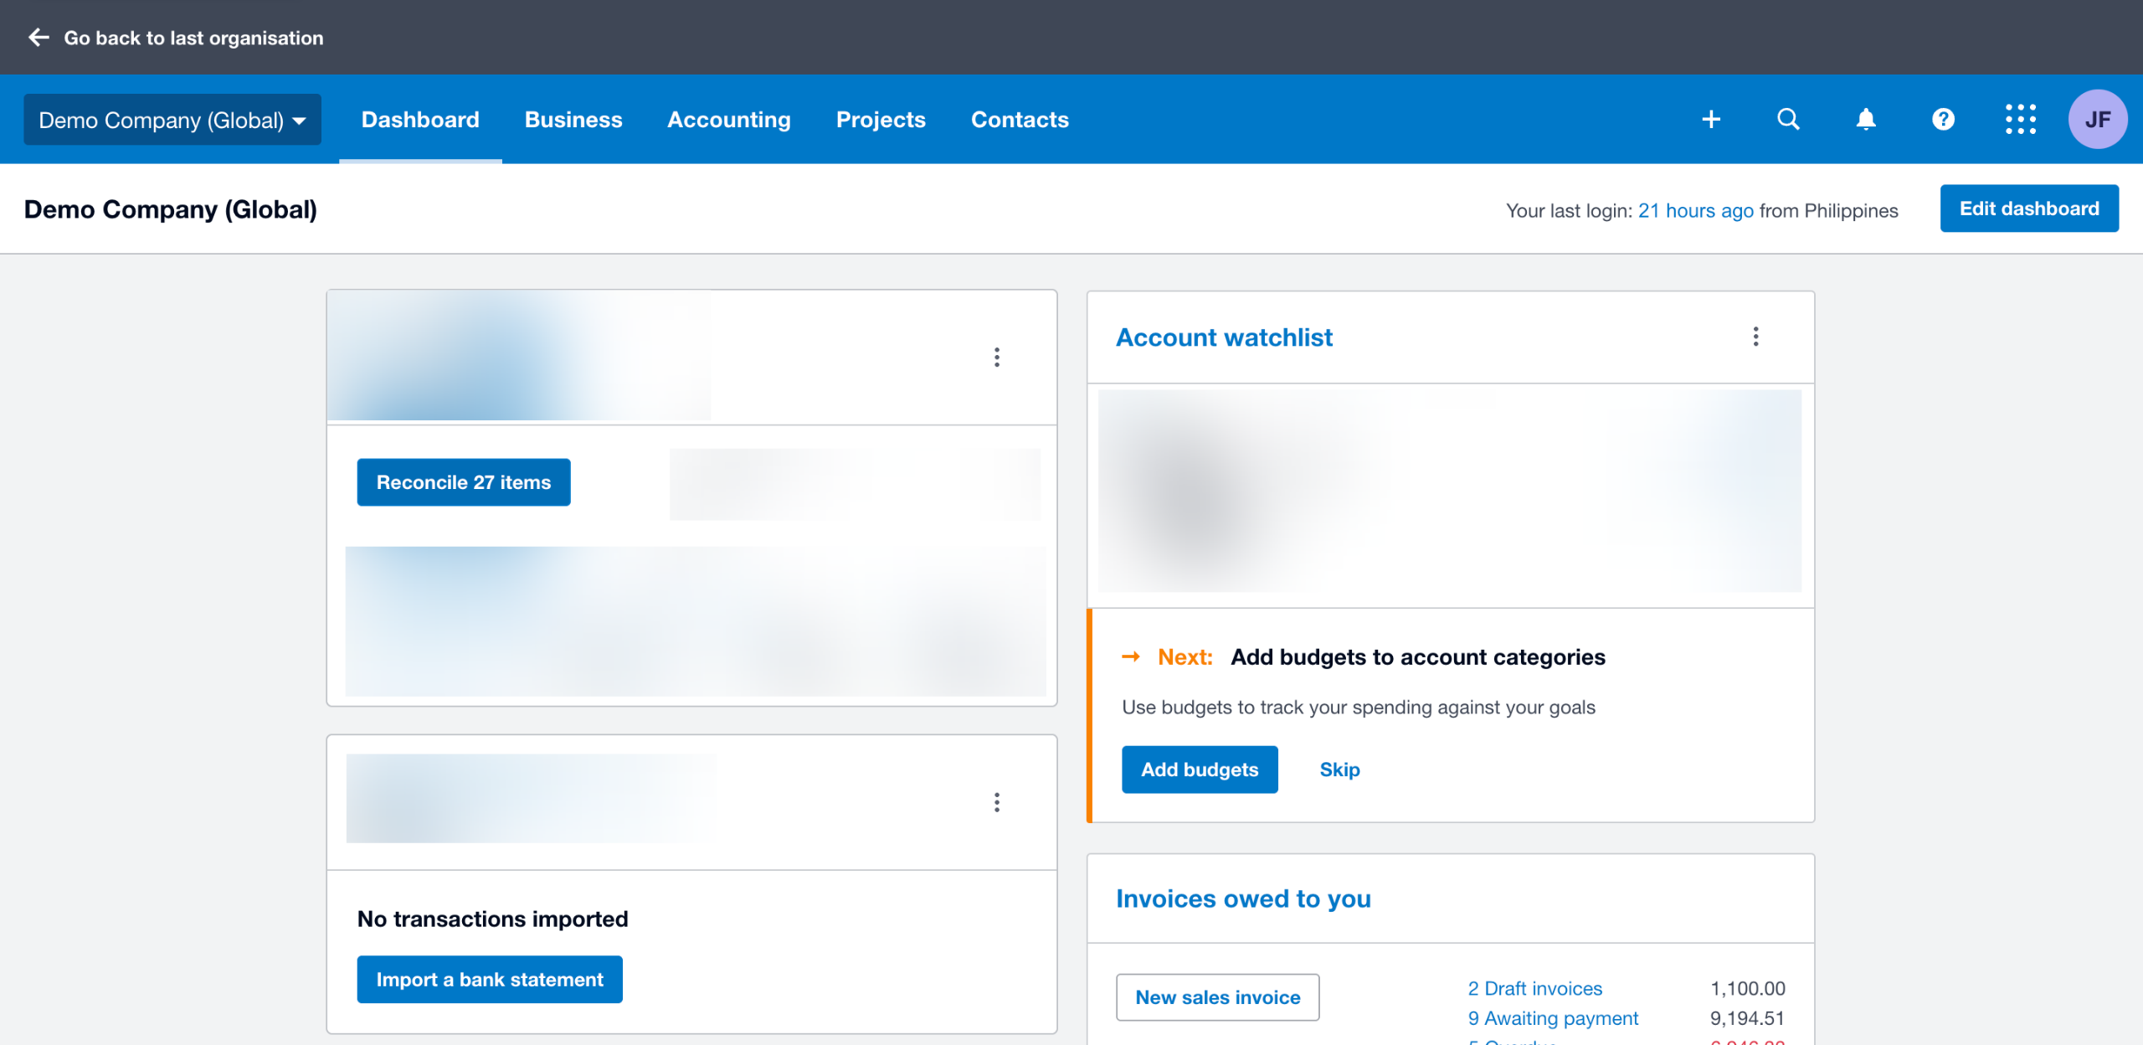Open Account watchlist options menu
Screen dimensions: 2143x1045
tap(1756, 337)
